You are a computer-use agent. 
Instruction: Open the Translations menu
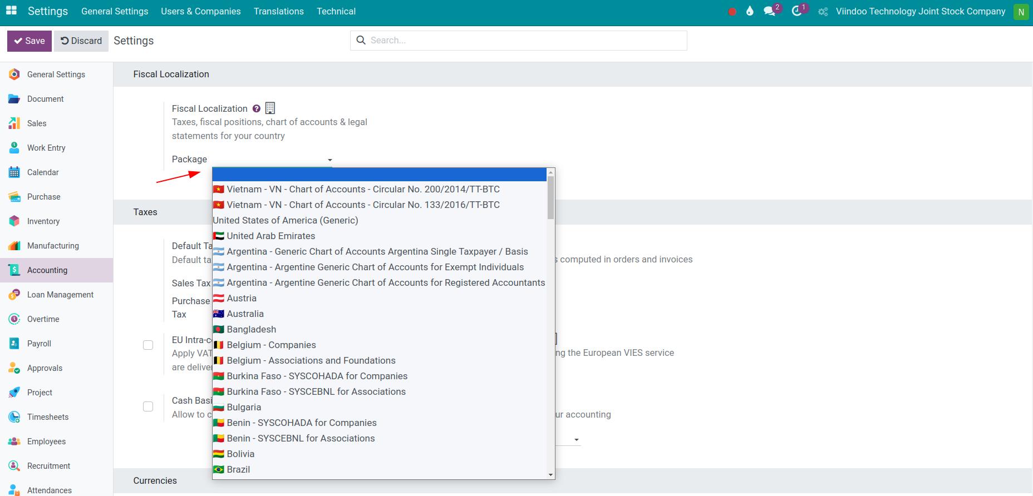279,11
